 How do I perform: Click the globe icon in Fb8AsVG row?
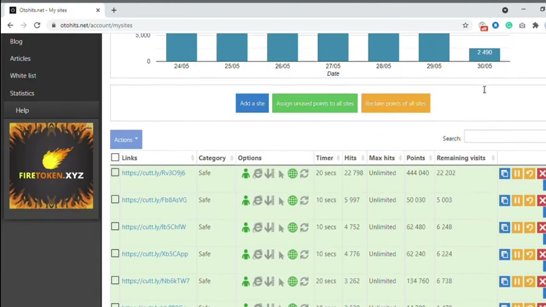click(x=292, y=200)
